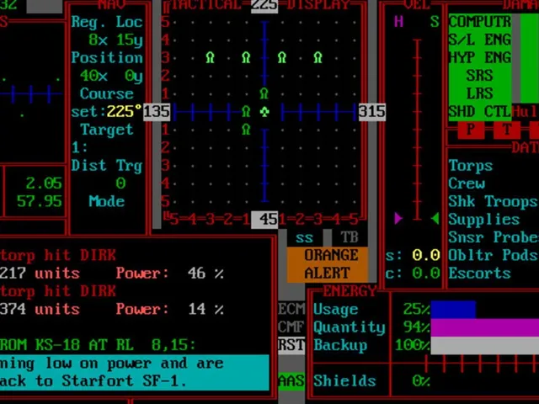Click the KS-18 AT RL 8,15 message header
Screen dimensions: 539x404
[x=98, y=345]
